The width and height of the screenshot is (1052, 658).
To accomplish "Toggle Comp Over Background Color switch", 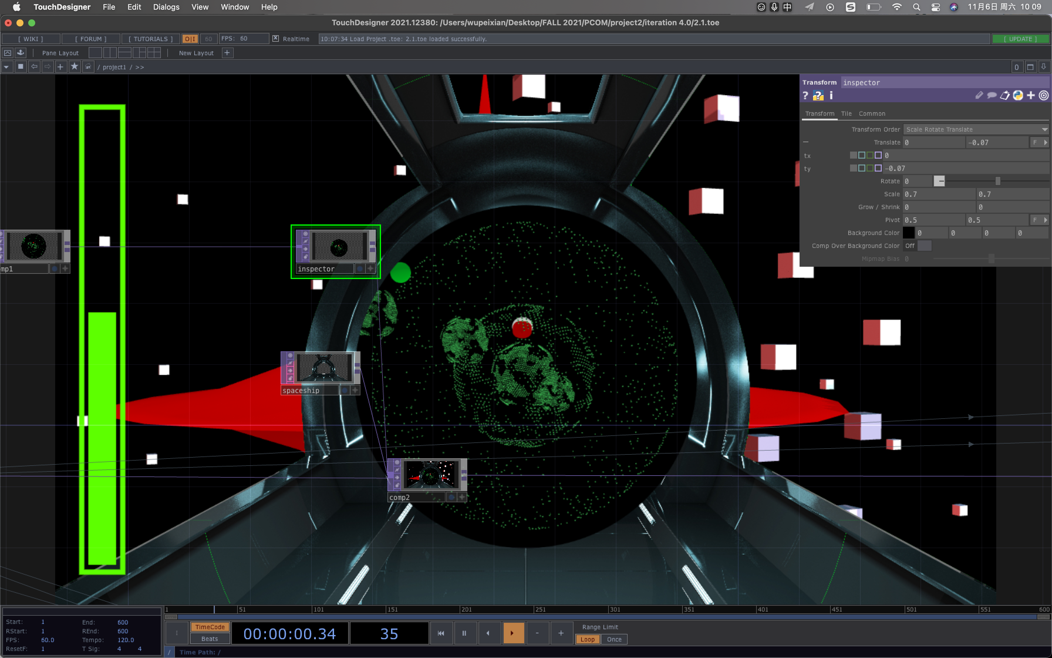I will point(917,246).
